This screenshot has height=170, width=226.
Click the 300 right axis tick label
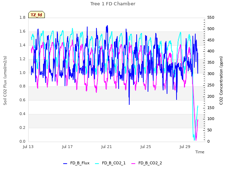[x=211, y=74]
